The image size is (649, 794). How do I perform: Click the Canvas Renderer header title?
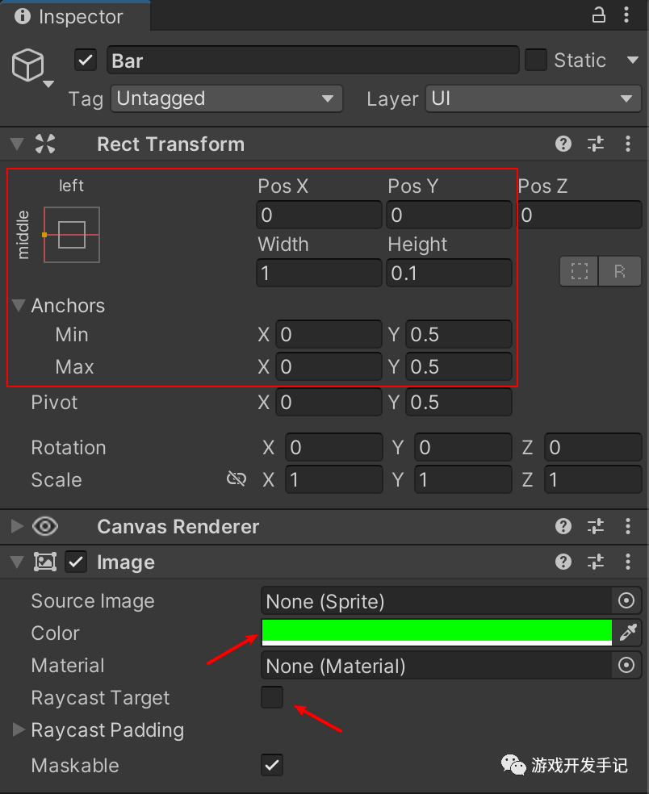pos(178,527)
